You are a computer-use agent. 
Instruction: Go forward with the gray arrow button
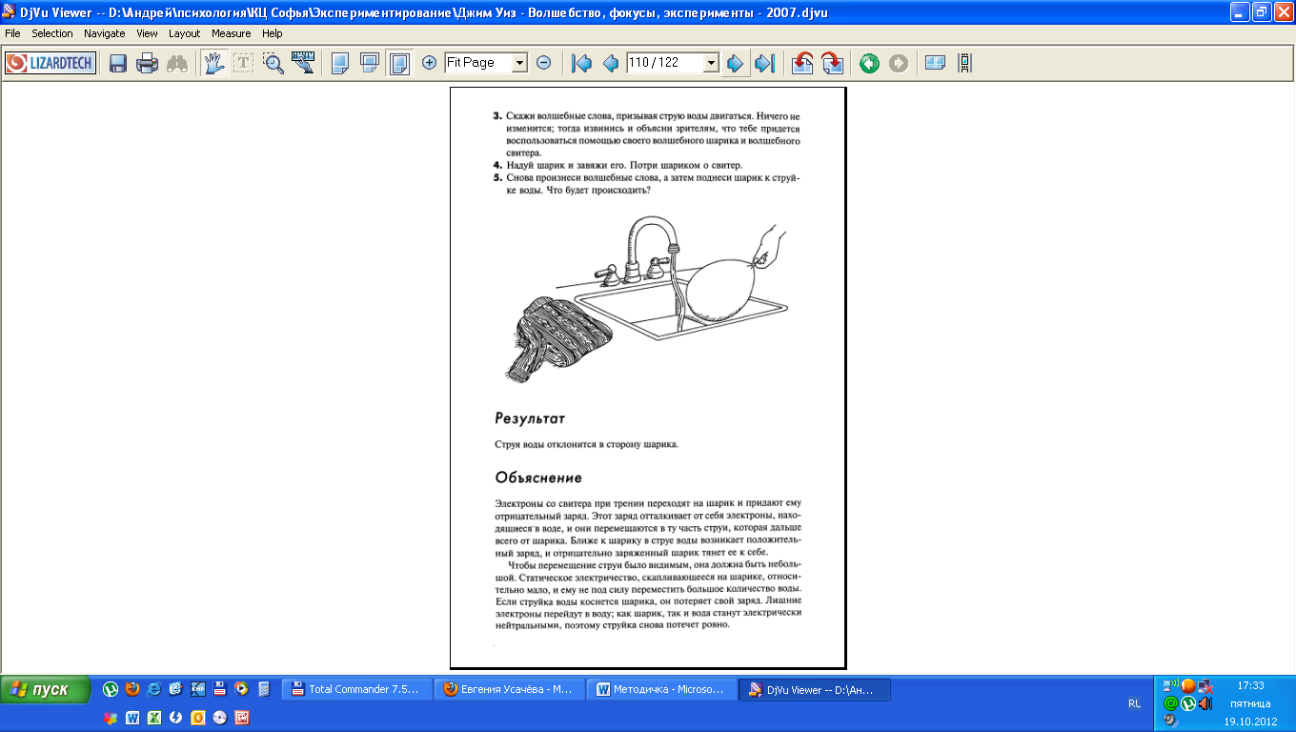898,63
